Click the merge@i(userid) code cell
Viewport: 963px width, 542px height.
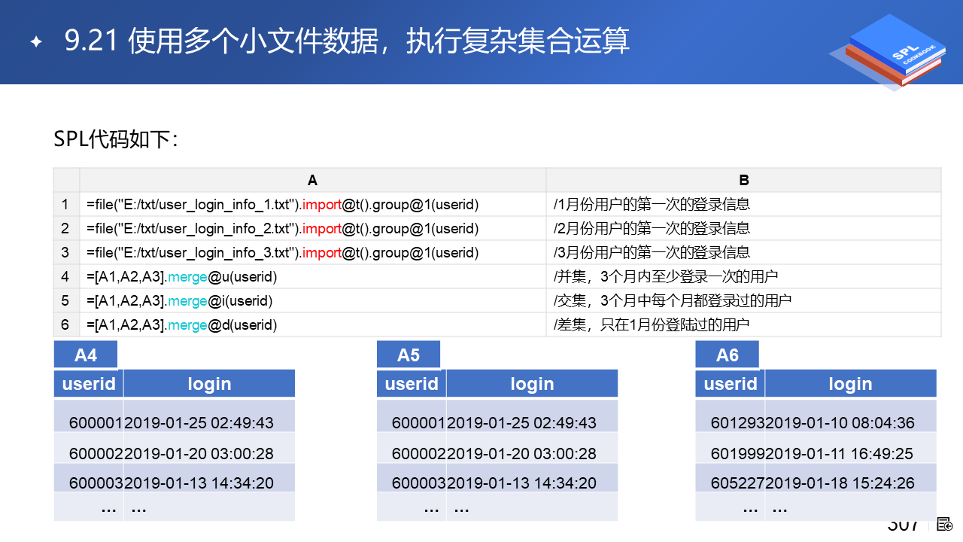click(313, 300)
